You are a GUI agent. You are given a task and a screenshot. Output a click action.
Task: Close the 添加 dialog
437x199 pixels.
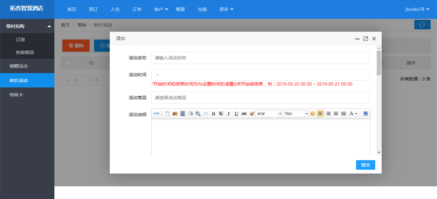pos(374,39)
